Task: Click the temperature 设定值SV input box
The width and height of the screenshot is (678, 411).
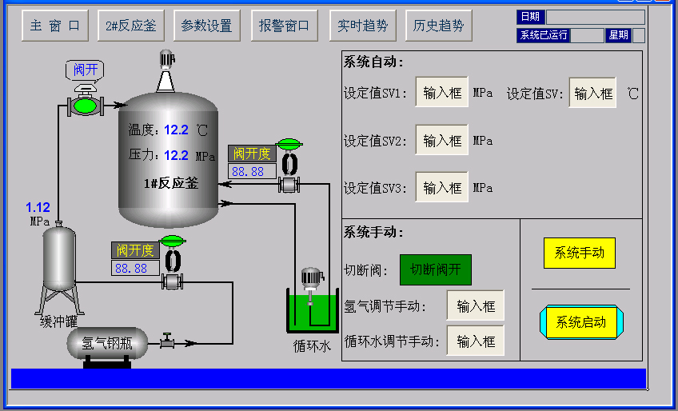Action: point(592,93)
